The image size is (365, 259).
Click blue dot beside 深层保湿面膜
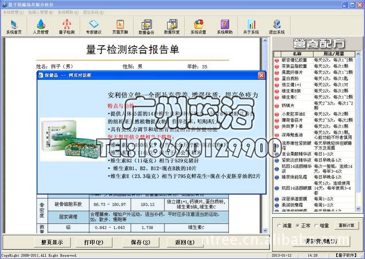pyautogui.click(x=277, y=199)
